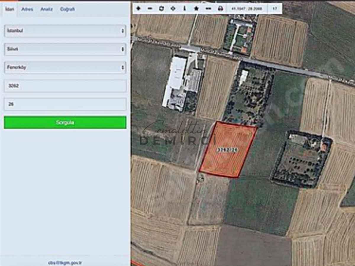
Task: Expand the Silivri district dropdown
Action: 65,49
